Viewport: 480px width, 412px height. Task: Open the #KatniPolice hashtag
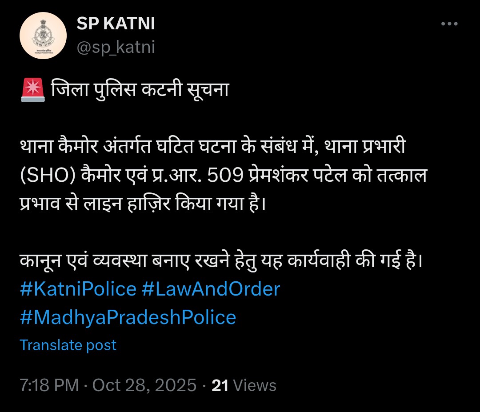click(x=78, y=289)
